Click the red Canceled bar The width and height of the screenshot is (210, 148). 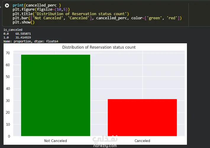point(142,117)
